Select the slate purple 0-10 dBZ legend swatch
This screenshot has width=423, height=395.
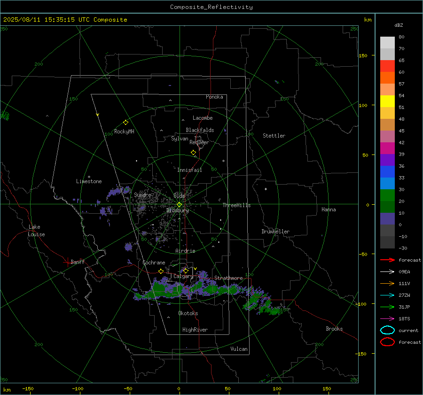point(387,219)
